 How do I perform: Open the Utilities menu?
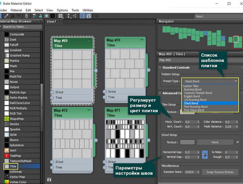point(88,10)
